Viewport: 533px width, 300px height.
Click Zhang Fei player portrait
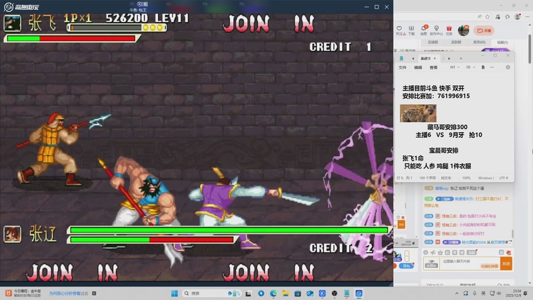point(13,23)
